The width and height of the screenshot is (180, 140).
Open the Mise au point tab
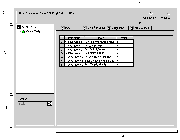tap(140, 28)
